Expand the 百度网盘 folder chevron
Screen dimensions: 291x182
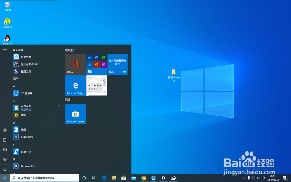point(59,106)
